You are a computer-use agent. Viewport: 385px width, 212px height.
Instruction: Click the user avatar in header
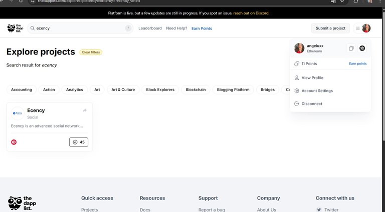(366, 28)
